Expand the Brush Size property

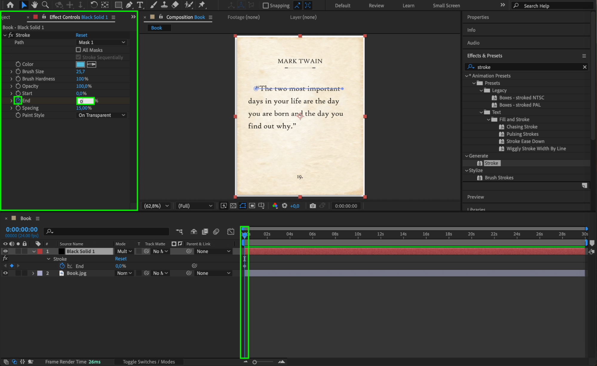pos(11,72)
